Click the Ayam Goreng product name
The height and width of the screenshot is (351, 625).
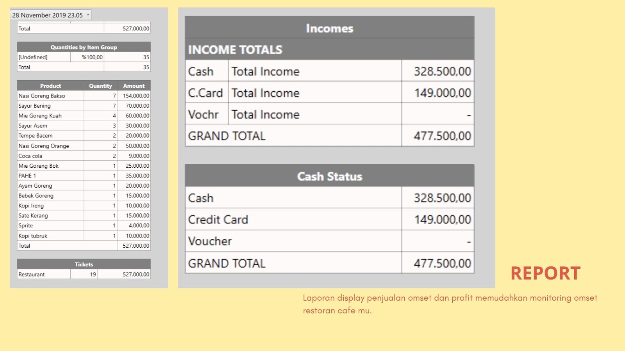point(35,186)
